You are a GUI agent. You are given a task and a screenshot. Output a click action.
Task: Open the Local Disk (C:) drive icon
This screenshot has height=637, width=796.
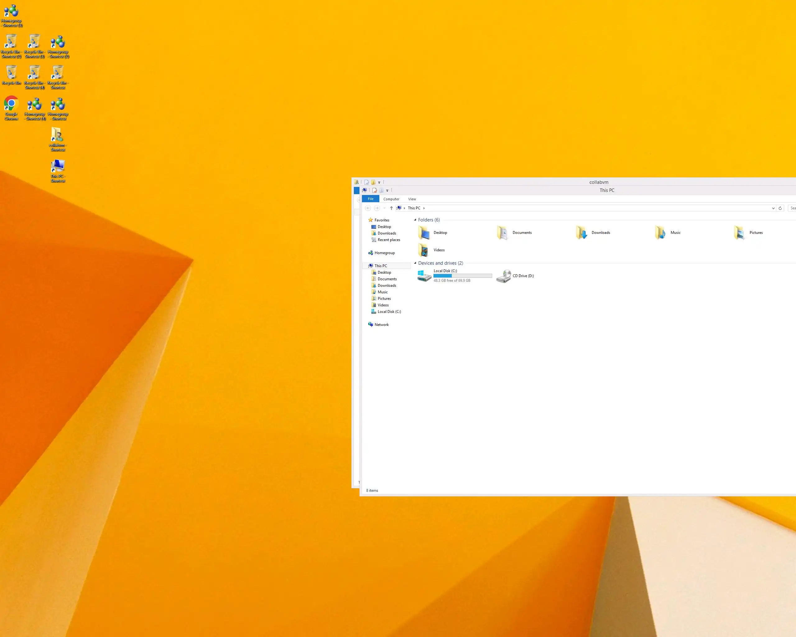pyautogui.click(x=424, y=276)
